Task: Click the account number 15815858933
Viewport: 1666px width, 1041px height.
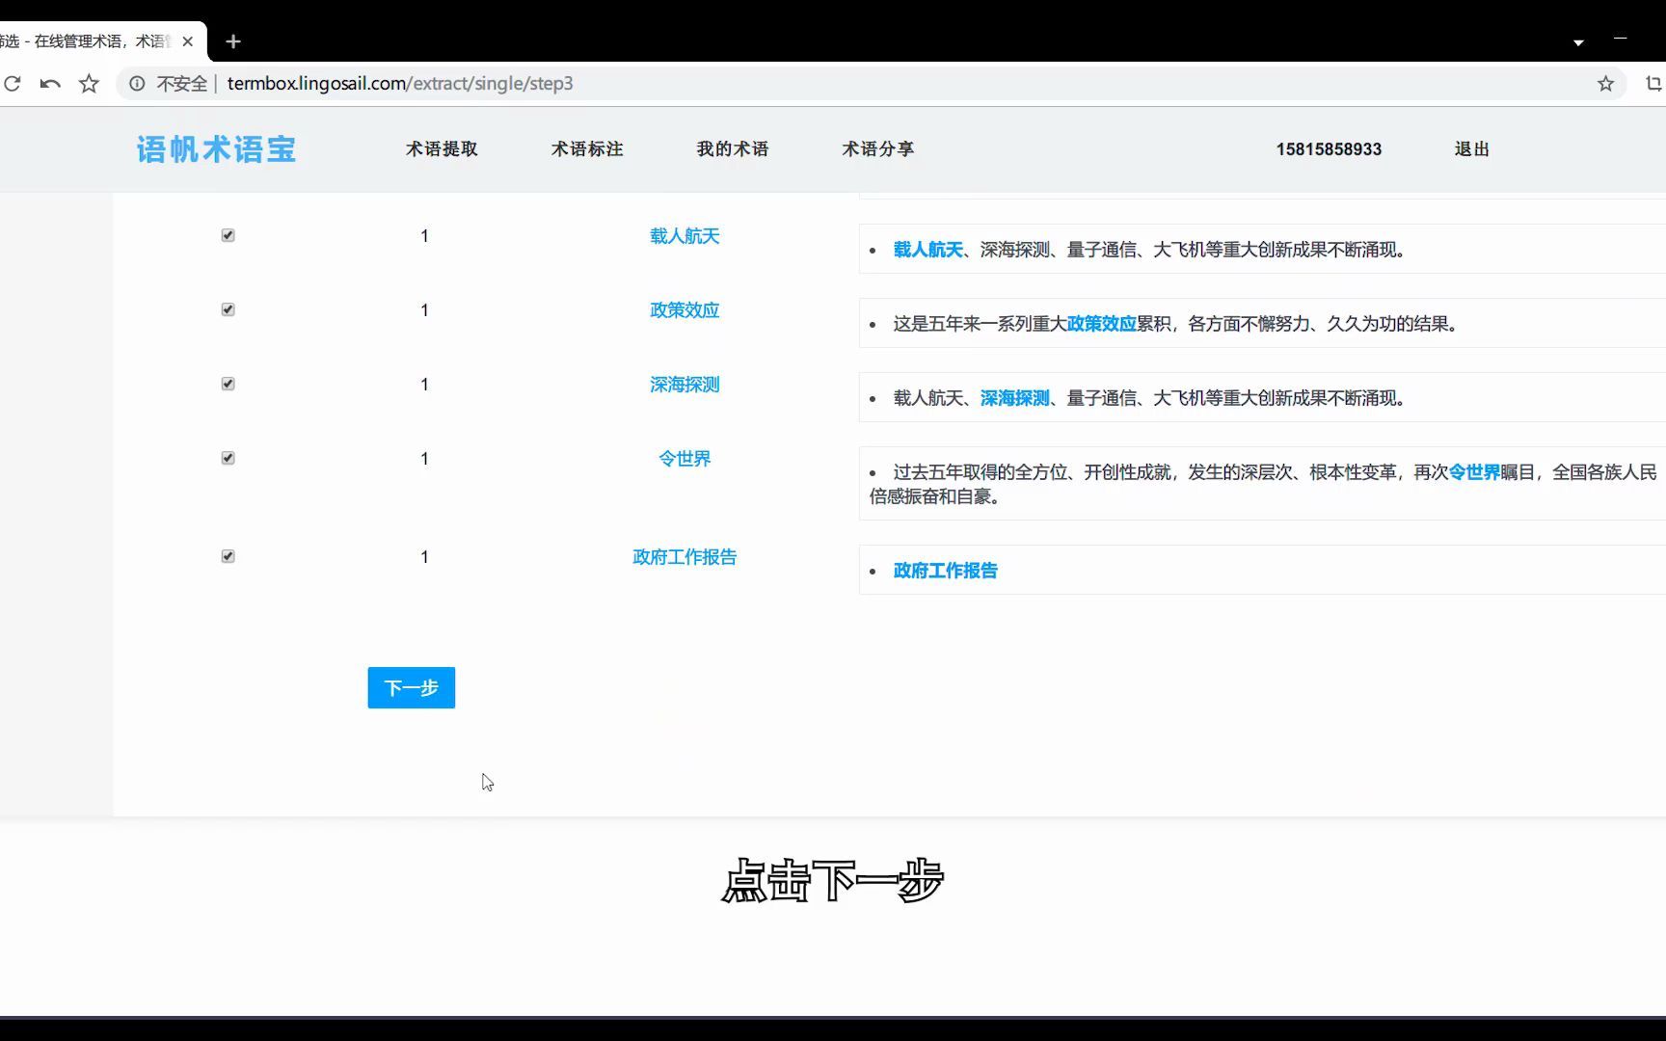Action: (x=1329, y=149)
